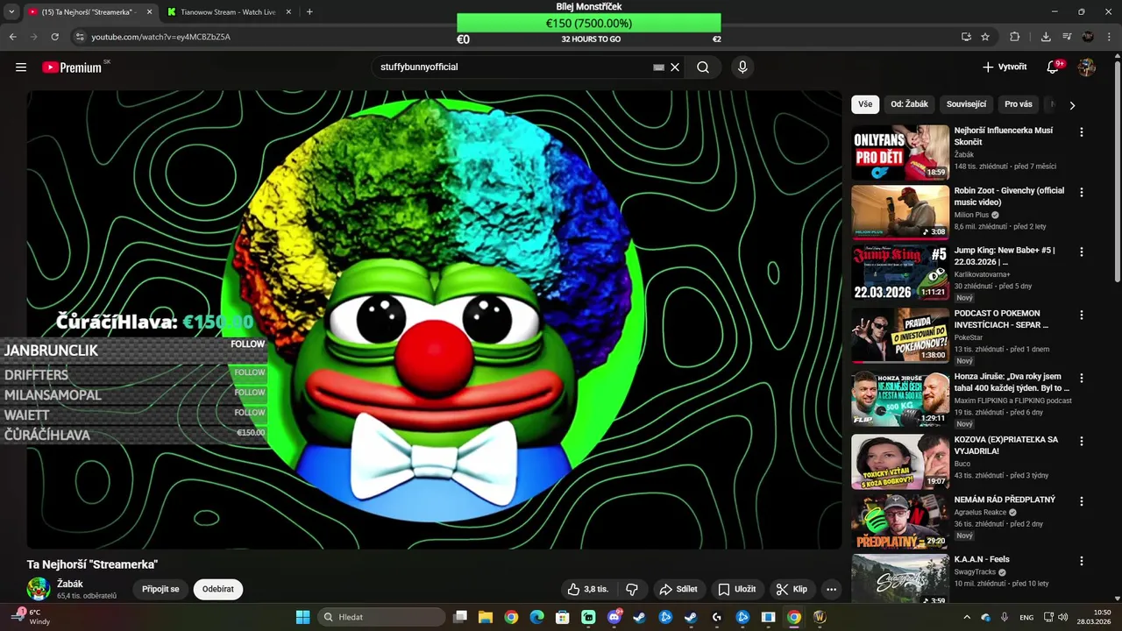Image resolution: width=1122 pixels, height=631 pixels.
Task: Create a clip with Klip button
Action: pos(792,590)
